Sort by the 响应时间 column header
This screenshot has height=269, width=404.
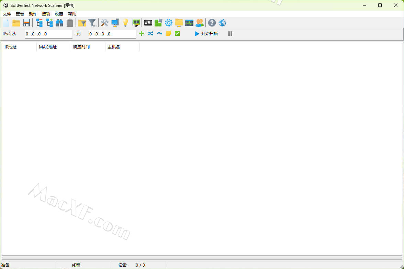88,47
